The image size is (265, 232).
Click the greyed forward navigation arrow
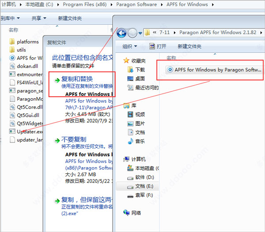132,33
